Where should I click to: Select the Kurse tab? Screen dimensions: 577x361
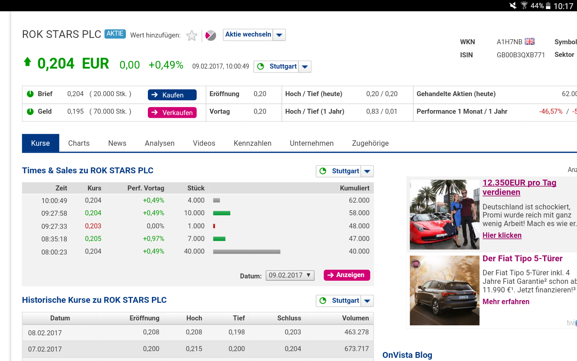(41, 143)
